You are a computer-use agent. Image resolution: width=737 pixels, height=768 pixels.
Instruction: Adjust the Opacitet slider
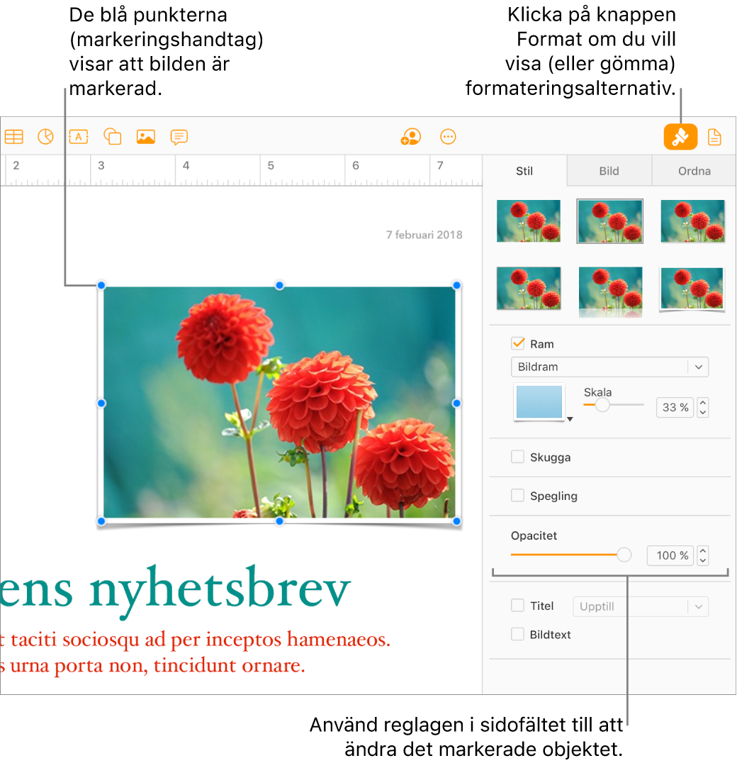(624, 555)
